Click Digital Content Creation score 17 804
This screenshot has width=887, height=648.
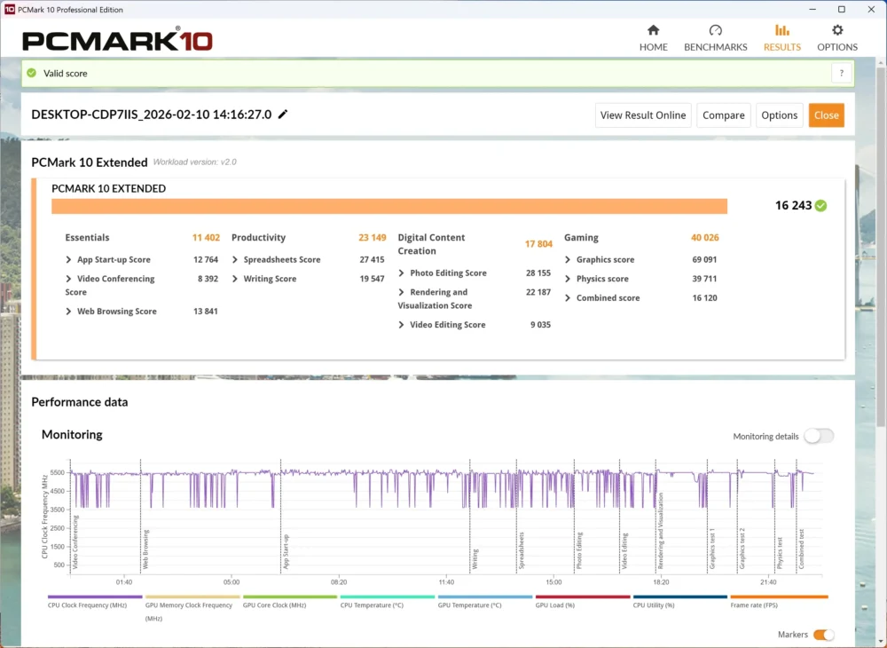click(538, 244)
